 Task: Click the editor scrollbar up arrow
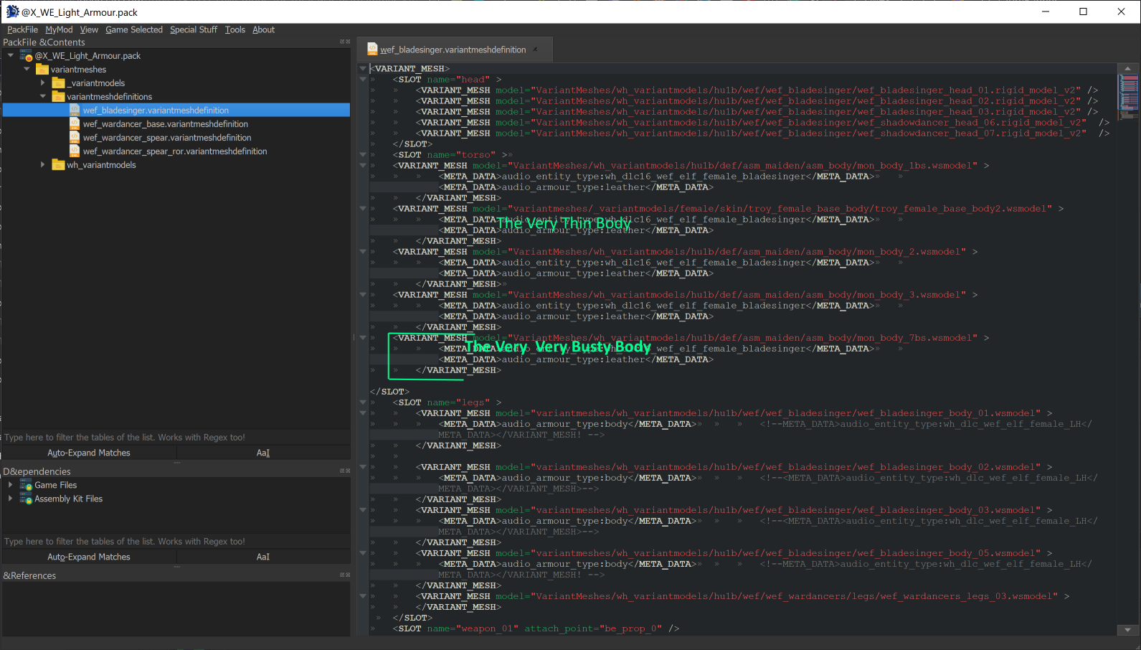coord(1127,68)
